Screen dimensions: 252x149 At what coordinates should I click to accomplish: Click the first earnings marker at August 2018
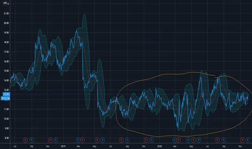[25, 140]
